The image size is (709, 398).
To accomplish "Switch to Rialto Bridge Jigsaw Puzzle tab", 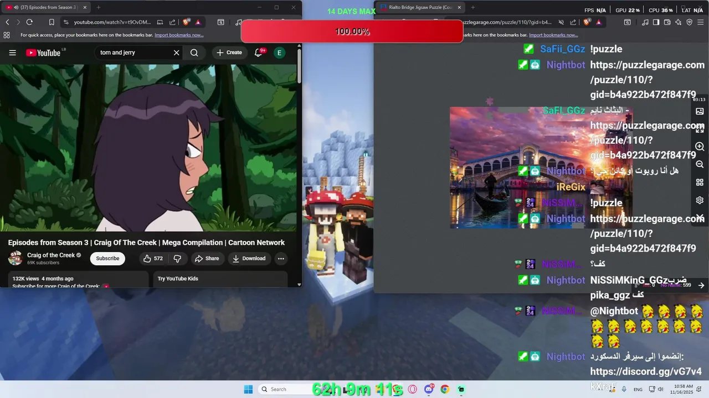I will tap(421, 7).
